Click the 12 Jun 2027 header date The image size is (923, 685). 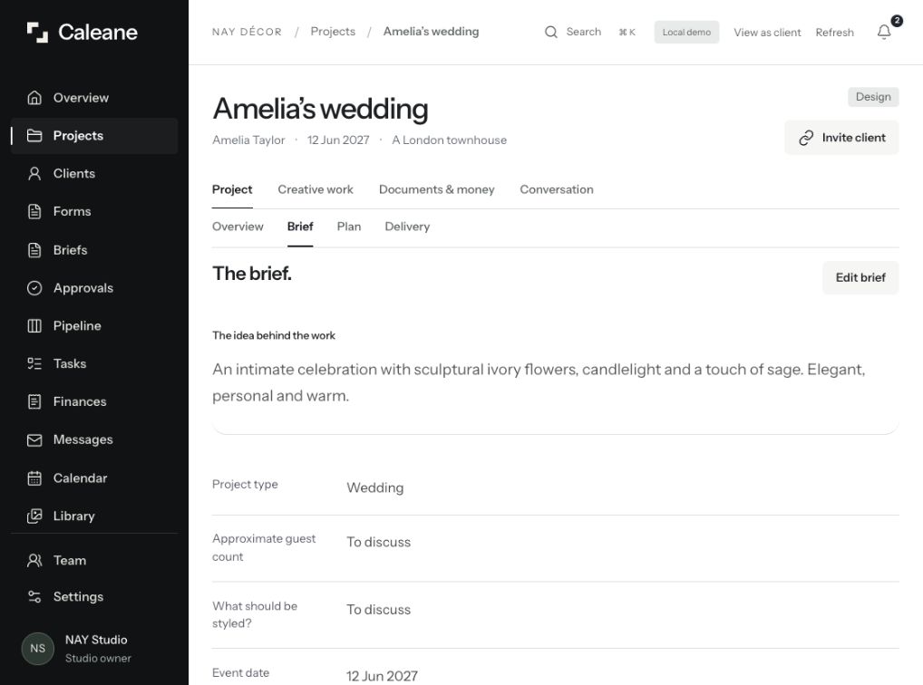(x=338, y=140)
